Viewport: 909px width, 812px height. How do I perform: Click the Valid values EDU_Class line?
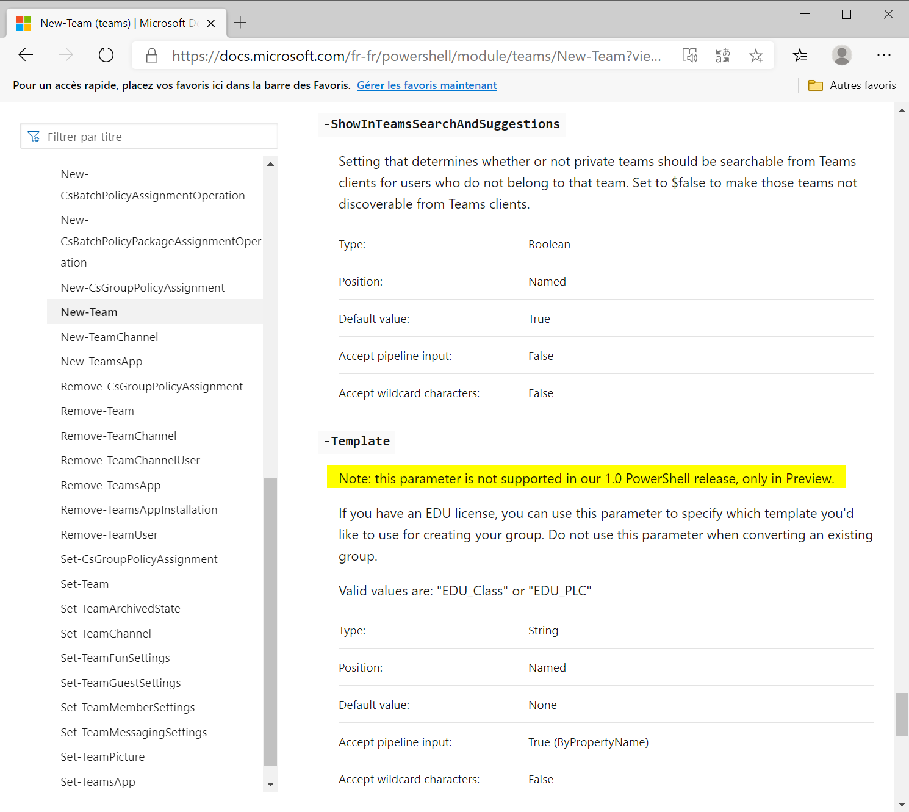465,591
